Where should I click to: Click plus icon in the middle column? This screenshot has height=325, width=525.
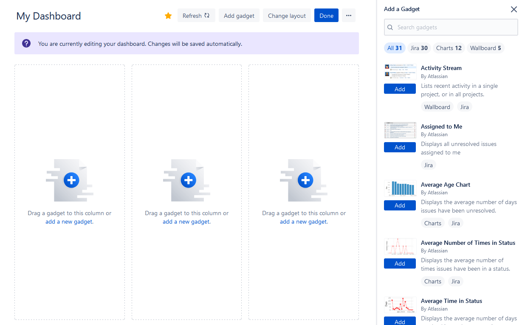(188, 180)
